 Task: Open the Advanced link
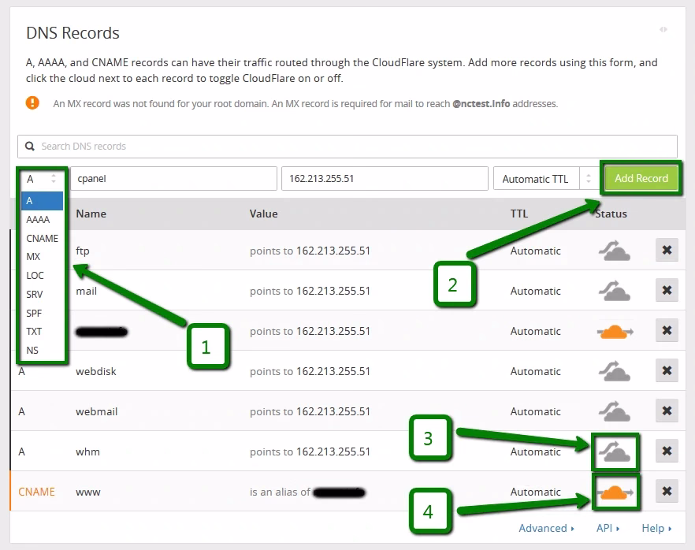[x=547, y=528]
